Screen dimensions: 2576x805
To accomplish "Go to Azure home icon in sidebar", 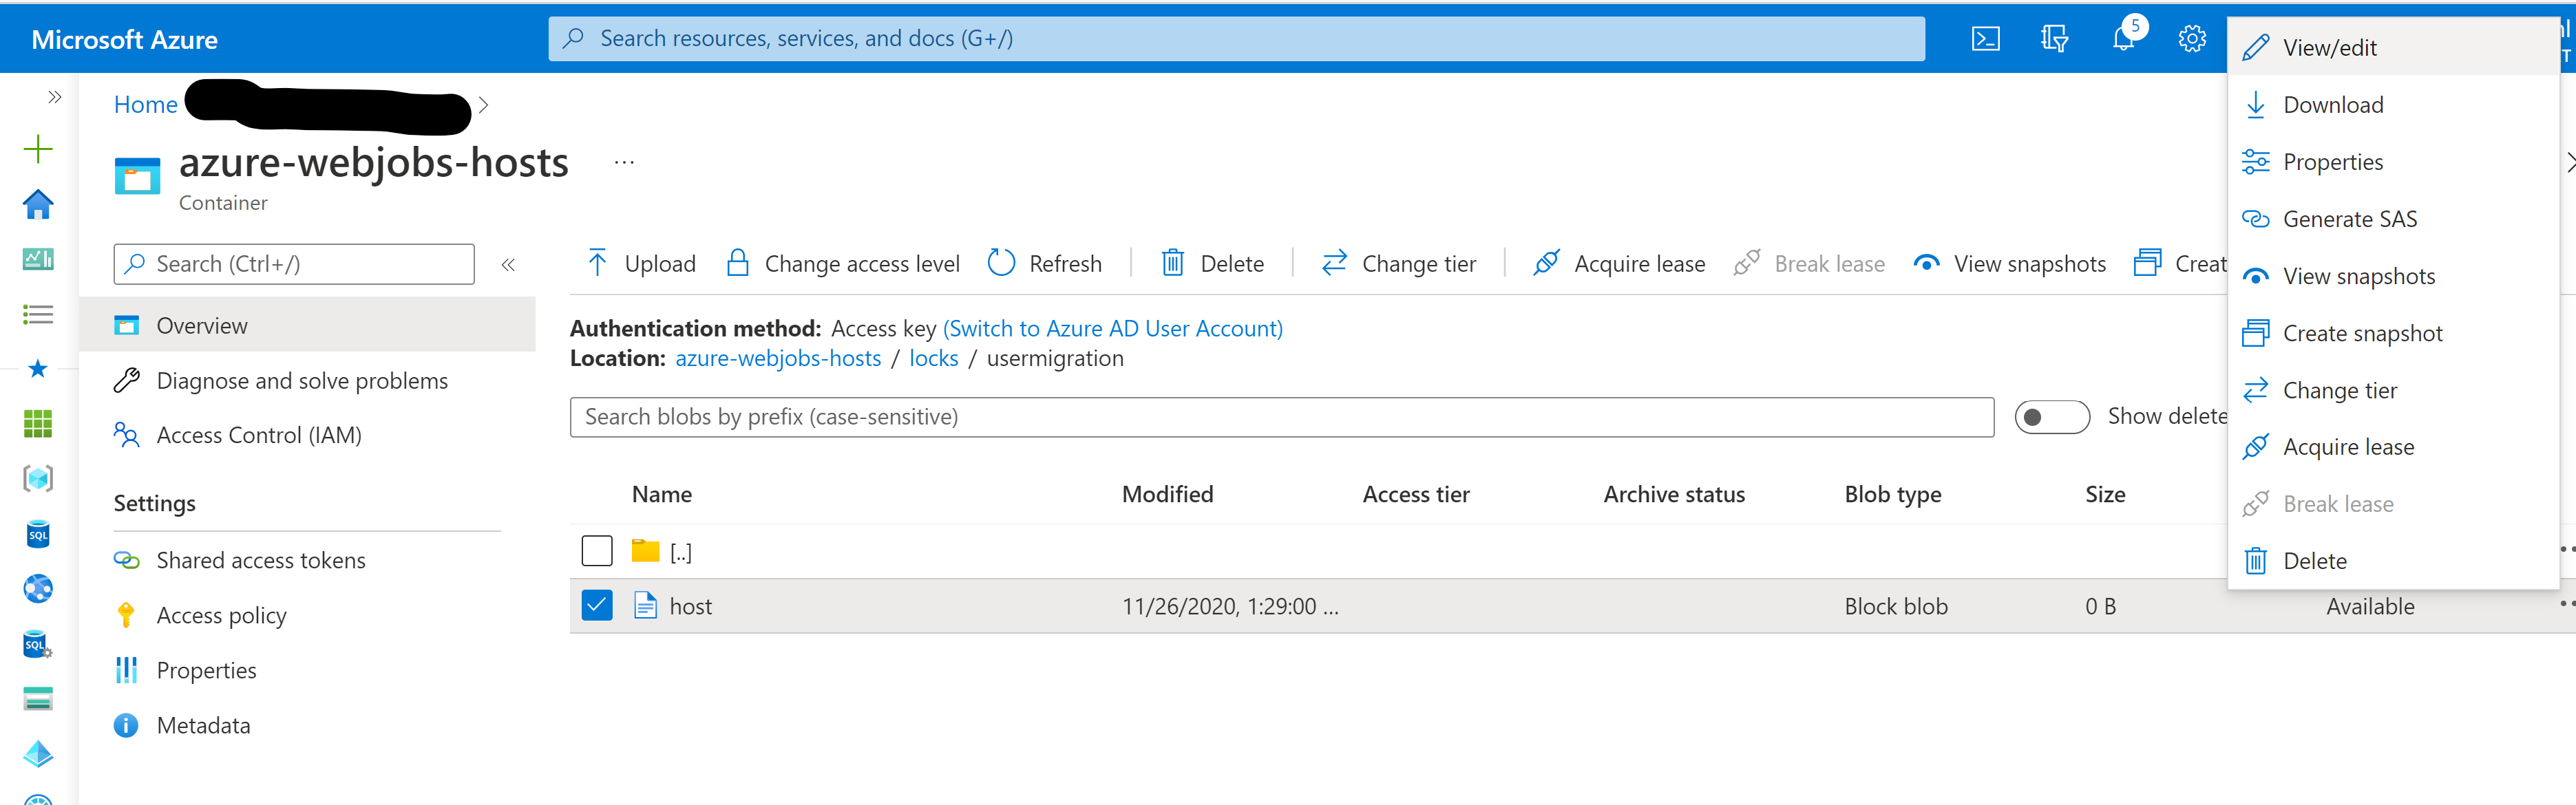I will point(38,204).
